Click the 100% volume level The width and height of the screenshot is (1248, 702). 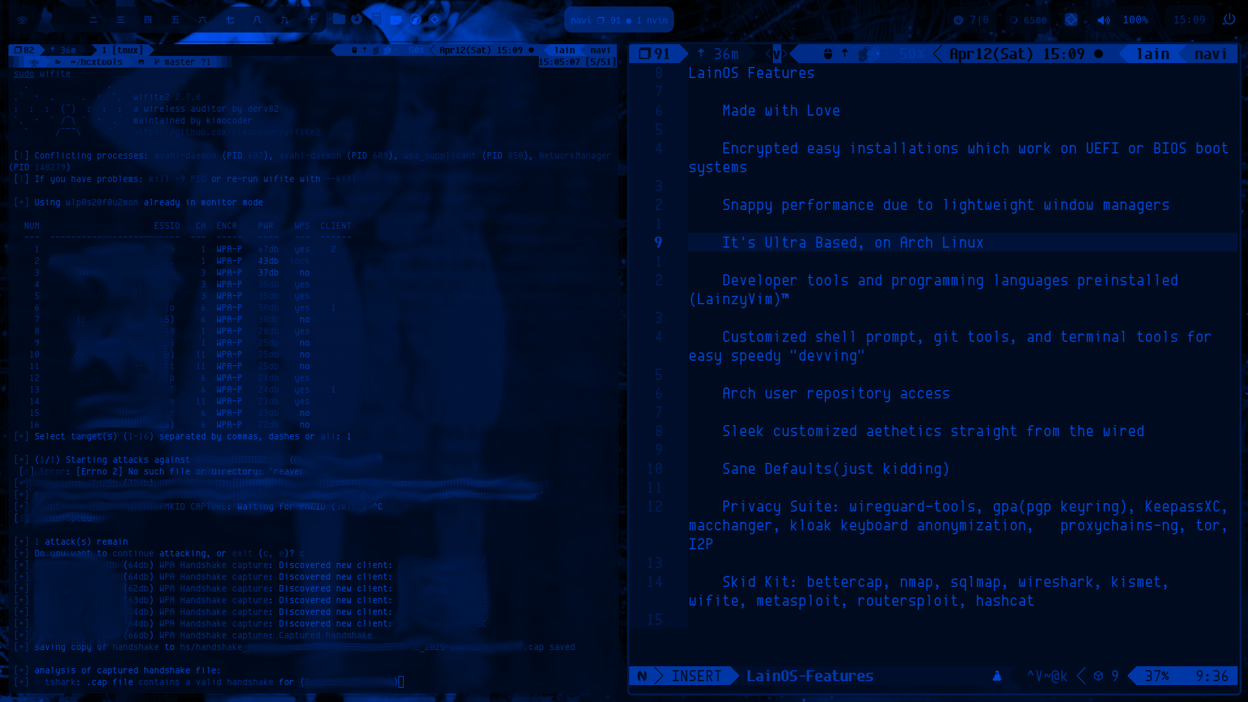pyautogui.click(x=1136, y=20)
